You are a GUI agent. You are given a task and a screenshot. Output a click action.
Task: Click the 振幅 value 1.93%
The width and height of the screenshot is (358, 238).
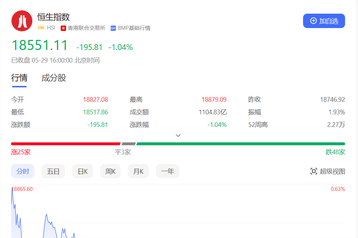coord(337,112)
